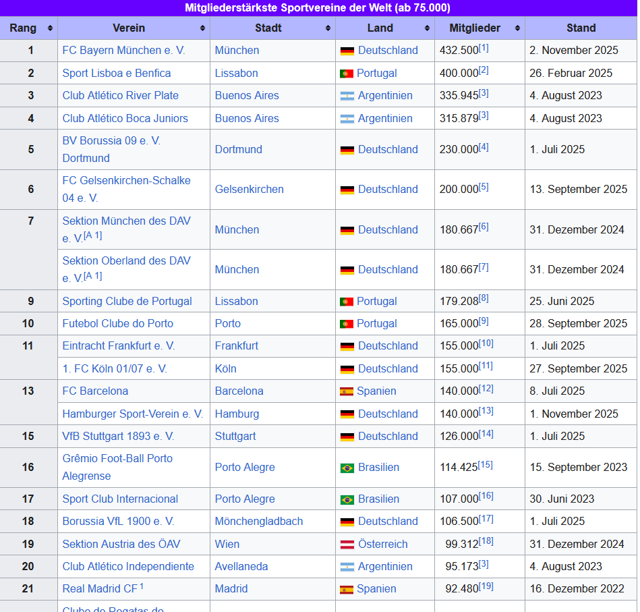Open footnote [19] next to 92.480
Screen dimensions: 640x612
tap(486, 586)
